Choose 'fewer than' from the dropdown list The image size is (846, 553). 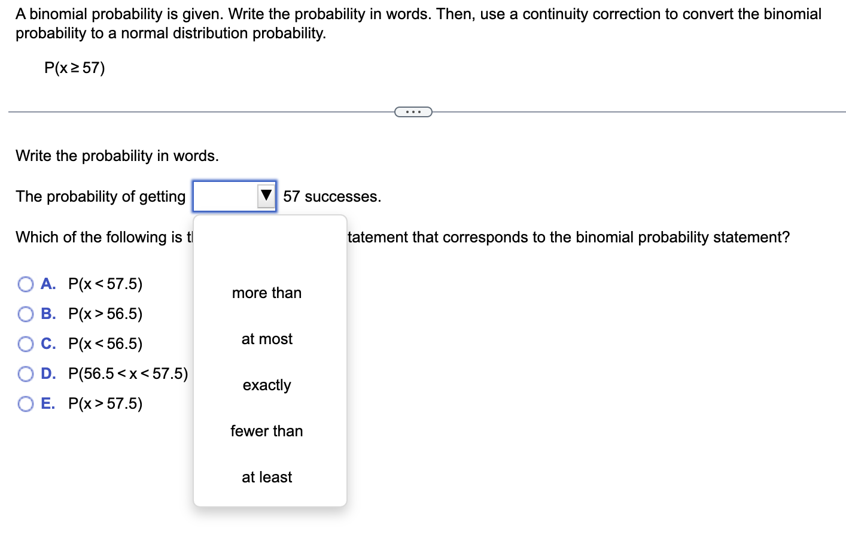(x=266, y=431)
